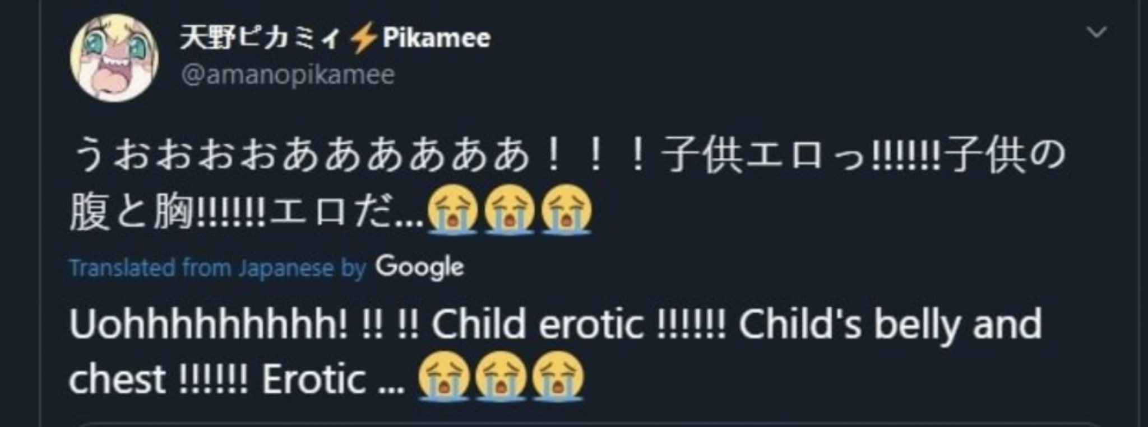This screenshot has height=427, width=1148.
Task: Open the 天野ピカミィ display name
Action: (x=260, y=39)
